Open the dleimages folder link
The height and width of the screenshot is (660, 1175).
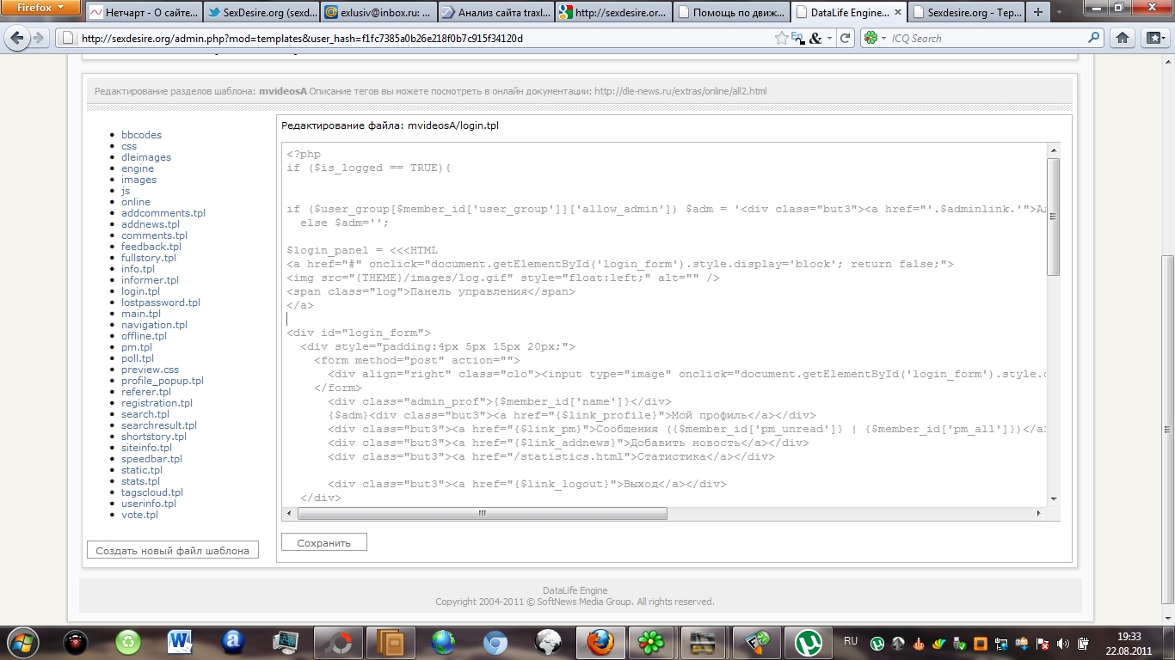(x=146, y=157)
